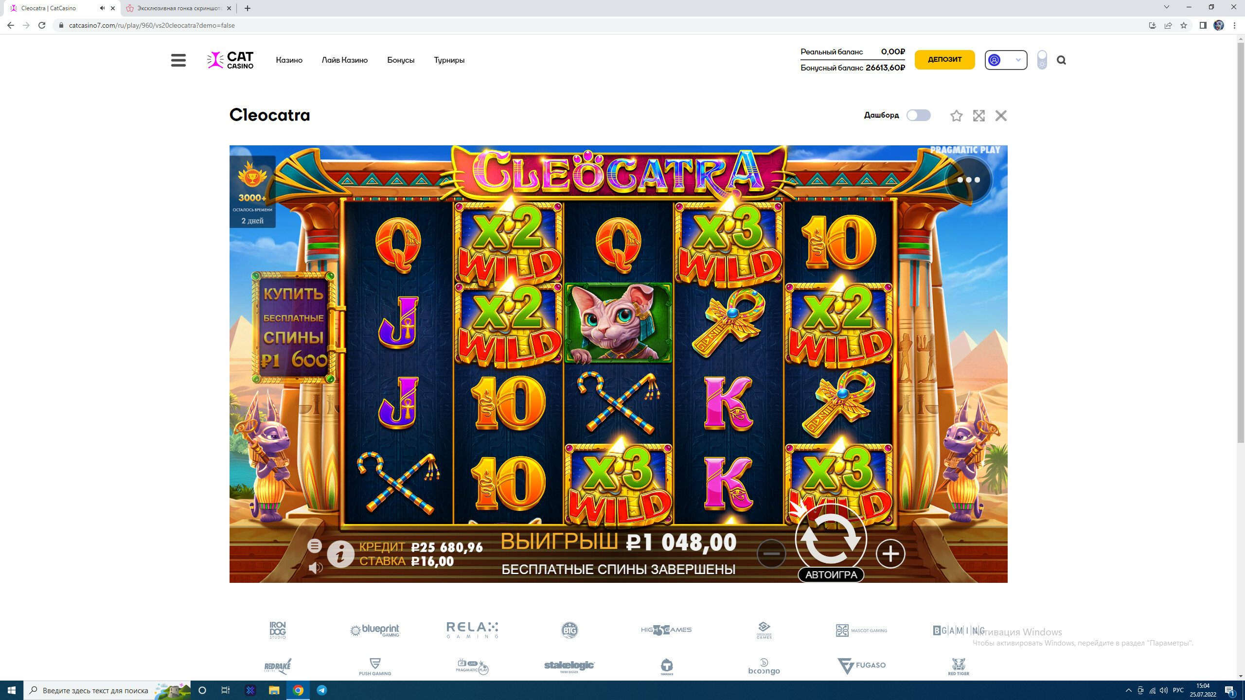Open the game info button
Image resolution: width=1245 pixels, height=700 pixels.
(340, 554)
